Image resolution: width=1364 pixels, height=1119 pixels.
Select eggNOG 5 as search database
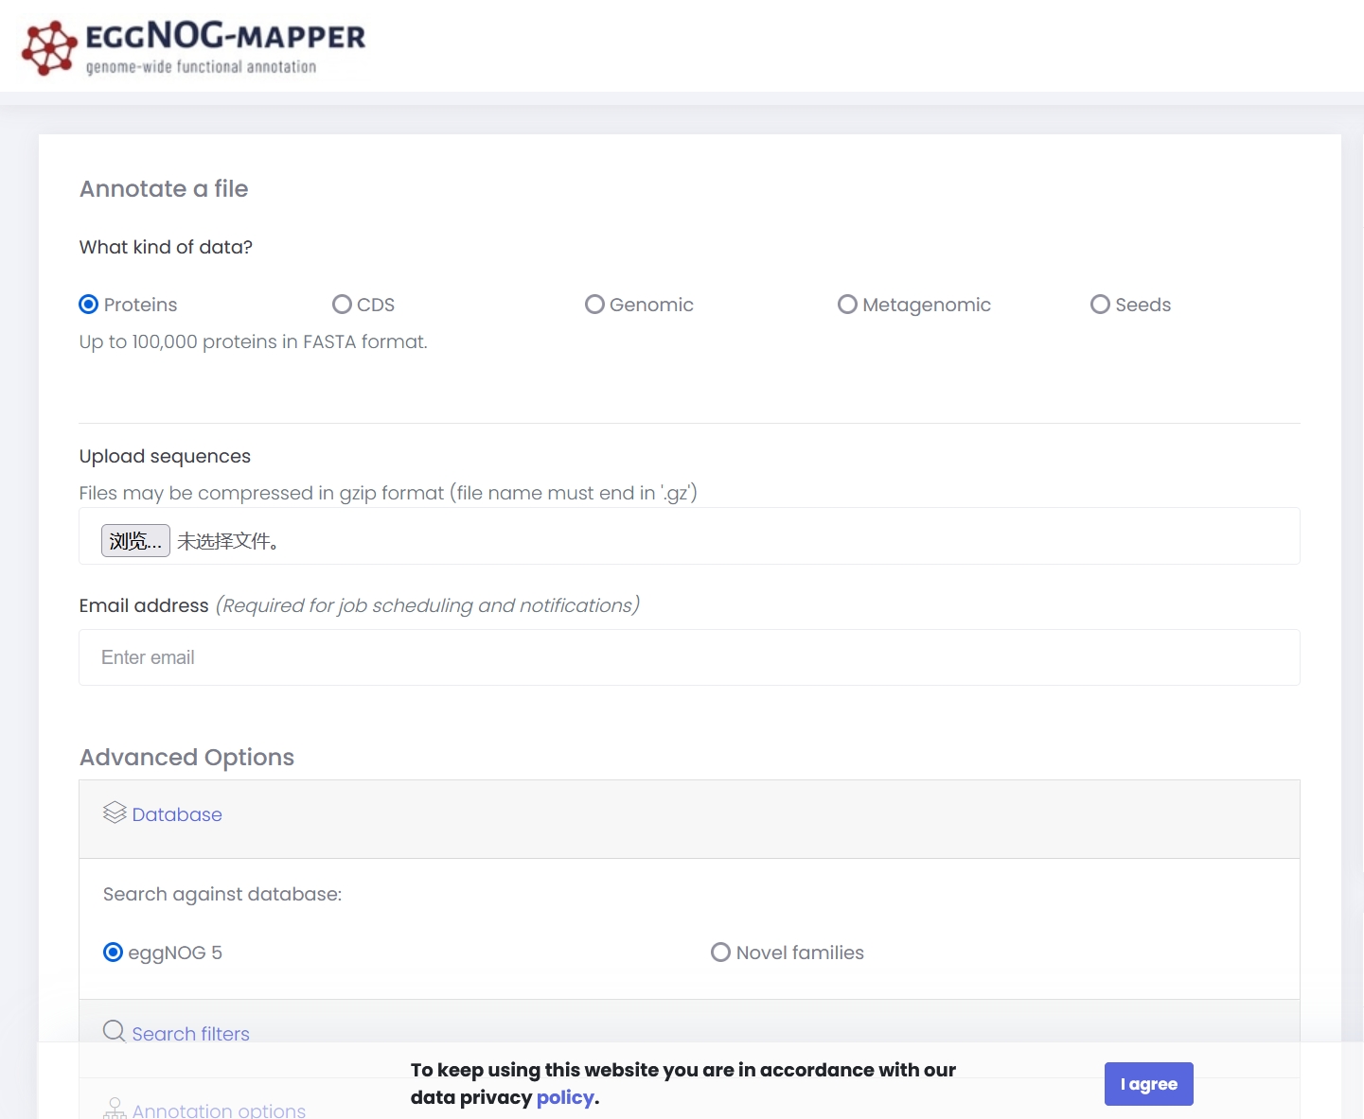pyautogui.click(x=114, y=953)
